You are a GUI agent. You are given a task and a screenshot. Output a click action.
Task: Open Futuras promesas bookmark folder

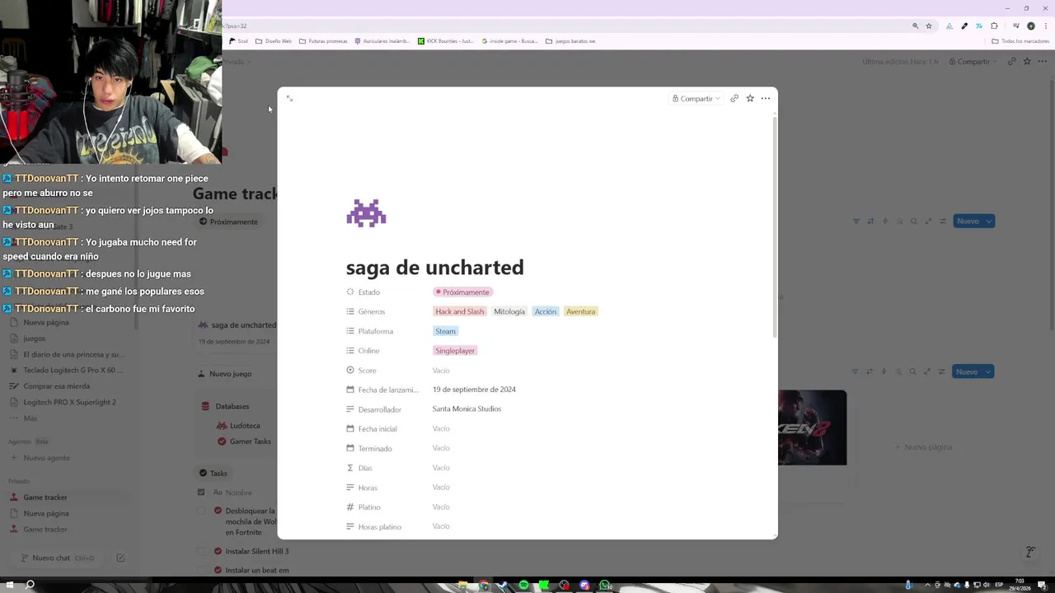point(323,41)
